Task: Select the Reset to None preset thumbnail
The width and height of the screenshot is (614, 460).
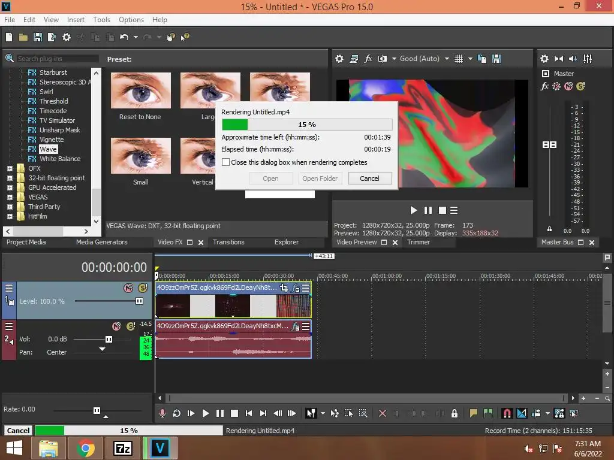Action: click(140, 90)
